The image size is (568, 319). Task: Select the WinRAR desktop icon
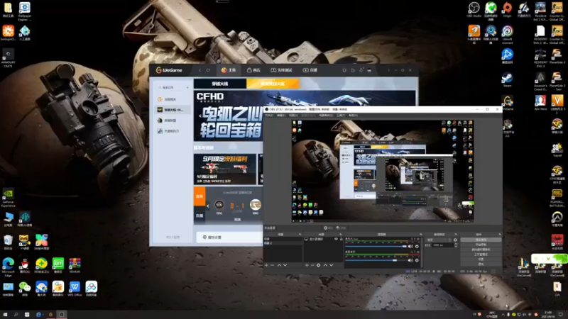tap(75, 265)
